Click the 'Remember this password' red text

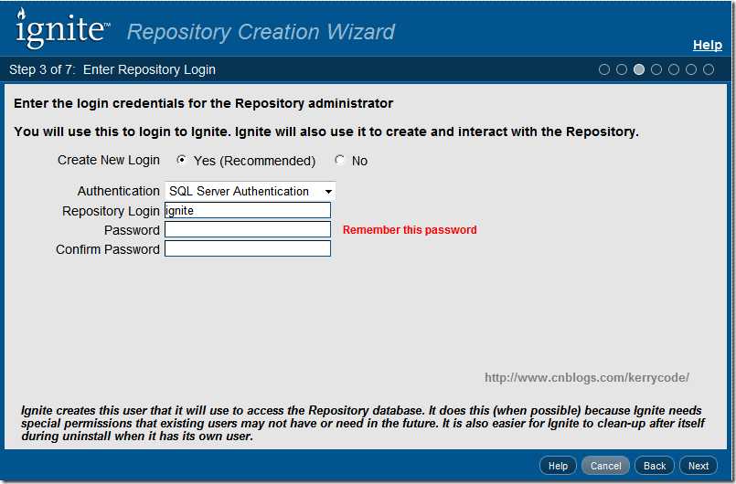[410, 230]
